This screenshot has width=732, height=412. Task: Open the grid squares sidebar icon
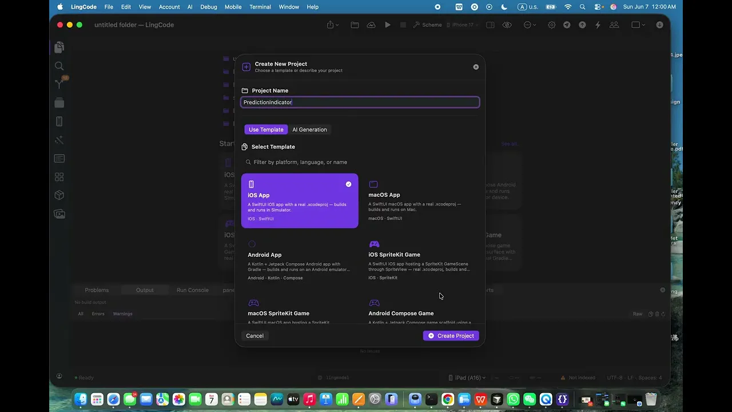click(59, 177)
